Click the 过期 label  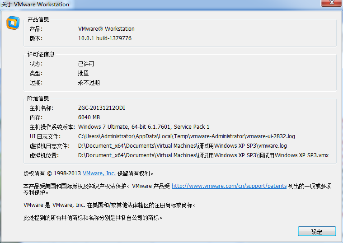click(36, 83)
